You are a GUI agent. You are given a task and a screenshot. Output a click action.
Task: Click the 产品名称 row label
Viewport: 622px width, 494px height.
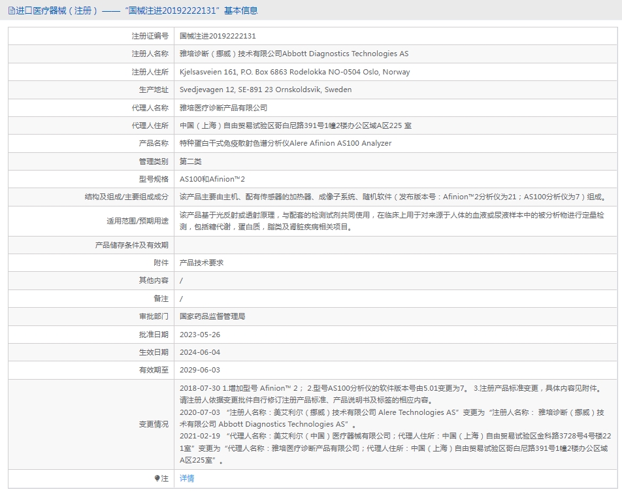[154, 143]
